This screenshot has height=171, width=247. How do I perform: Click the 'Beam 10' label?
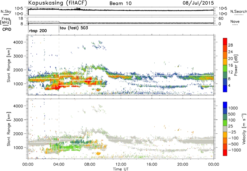(120, 3)
